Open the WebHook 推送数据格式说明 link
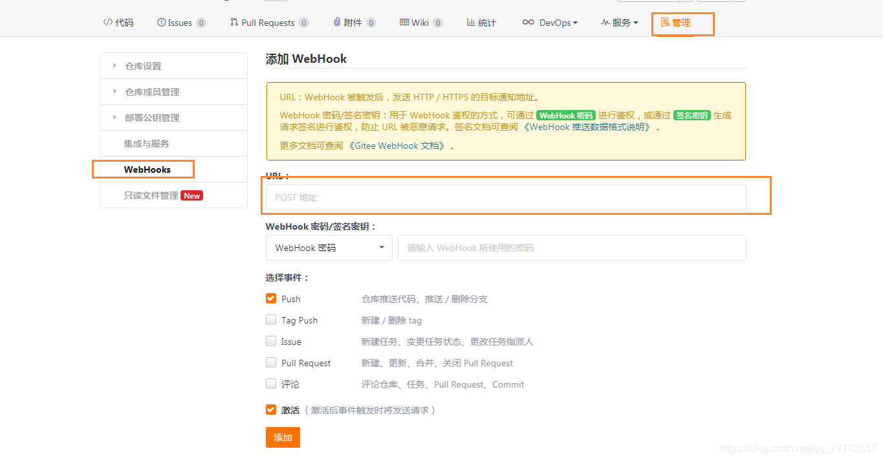 tap(588, 127)
